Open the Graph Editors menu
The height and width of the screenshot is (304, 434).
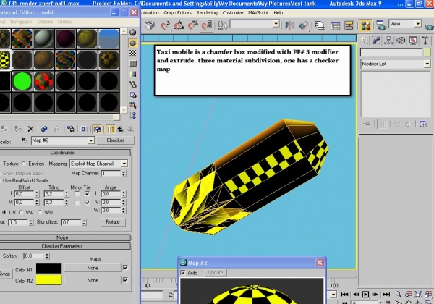tap(177, 13)
